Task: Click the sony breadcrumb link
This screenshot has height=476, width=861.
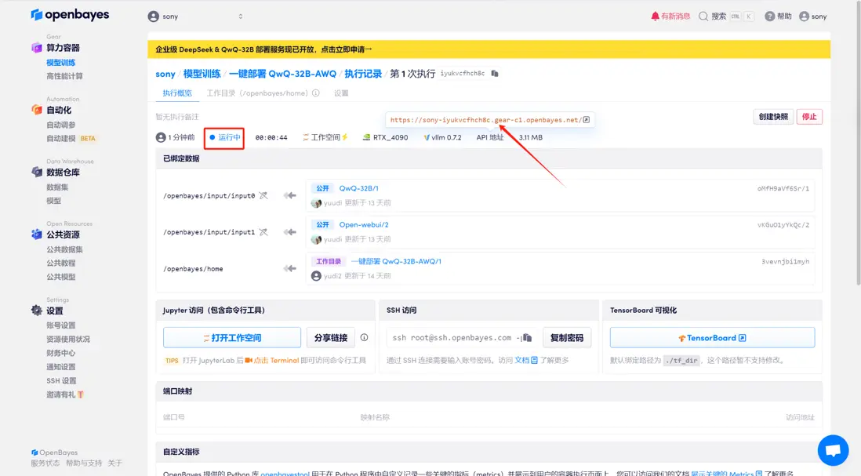Action: click(165, 74)
